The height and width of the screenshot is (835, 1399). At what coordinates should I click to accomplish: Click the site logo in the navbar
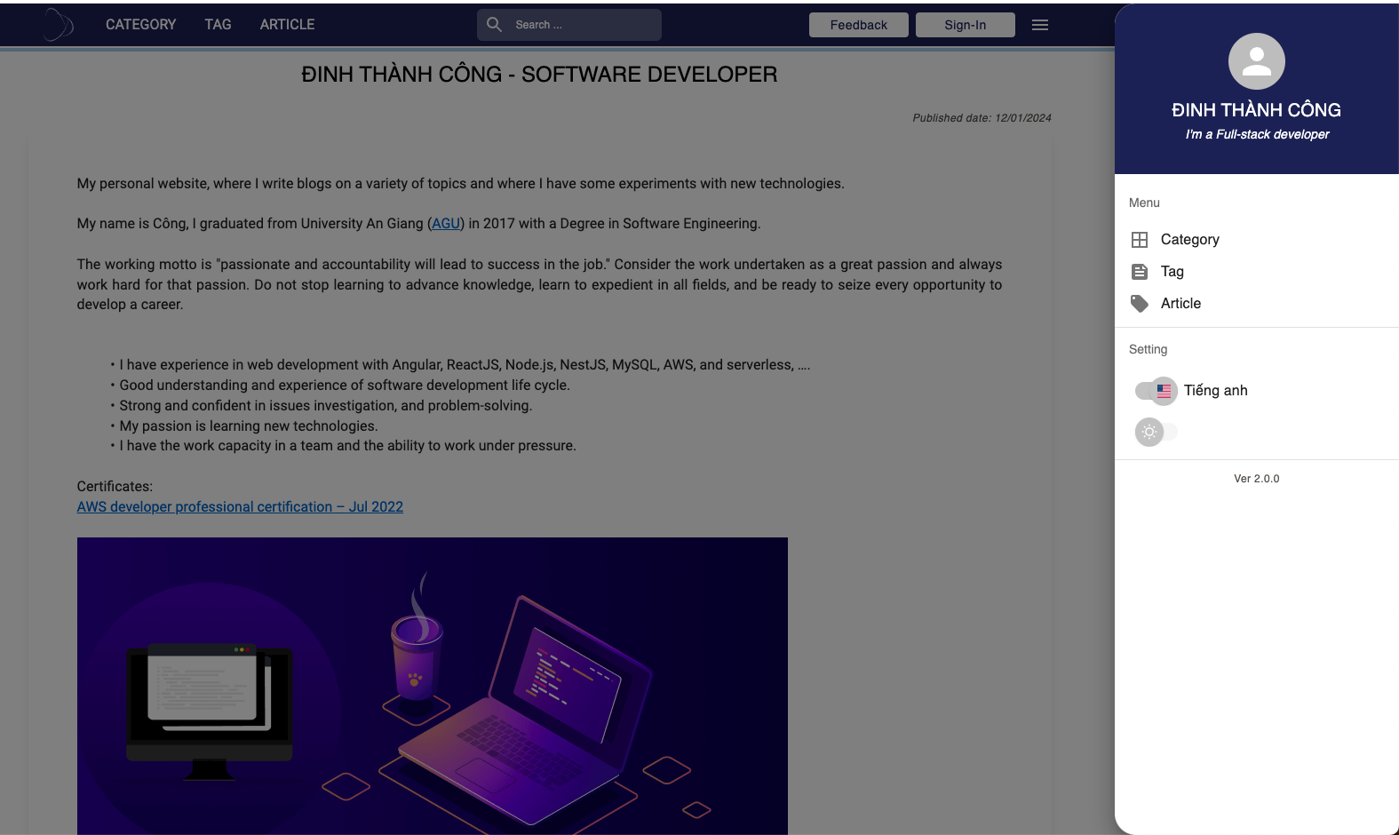[58, 24]
